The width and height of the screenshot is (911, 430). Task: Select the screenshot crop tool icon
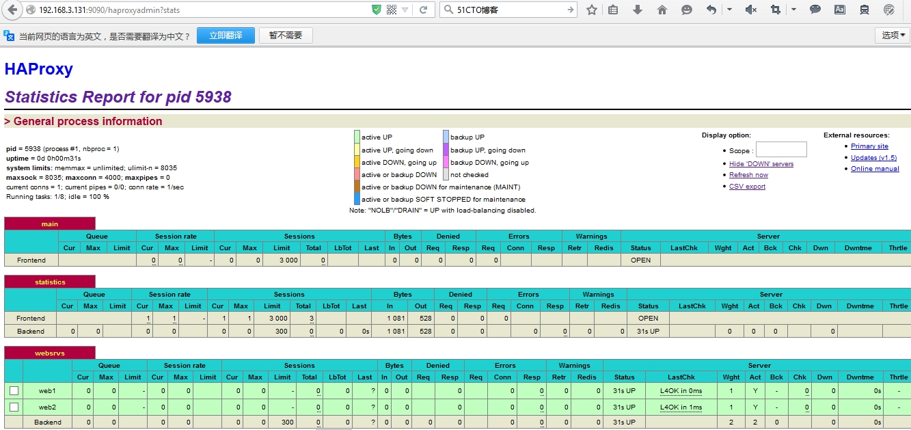[778, 10]
